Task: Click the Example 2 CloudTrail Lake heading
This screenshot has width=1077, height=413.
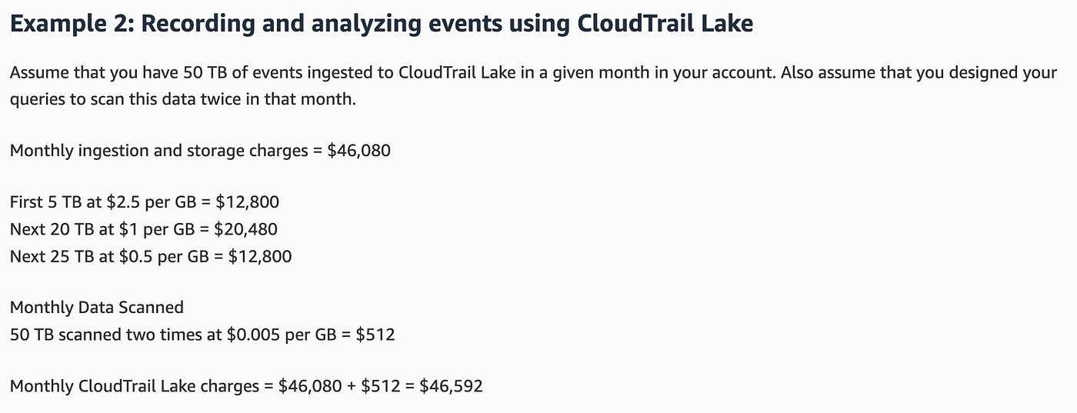Action: coord(382,24)
